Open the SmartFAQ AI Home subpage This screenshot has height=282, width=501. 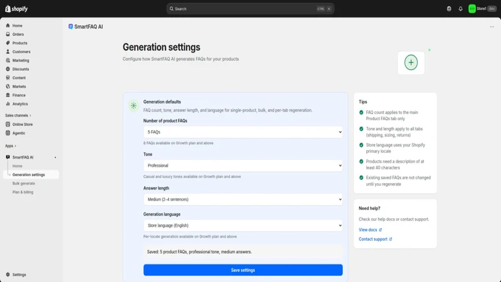point(18,166)
